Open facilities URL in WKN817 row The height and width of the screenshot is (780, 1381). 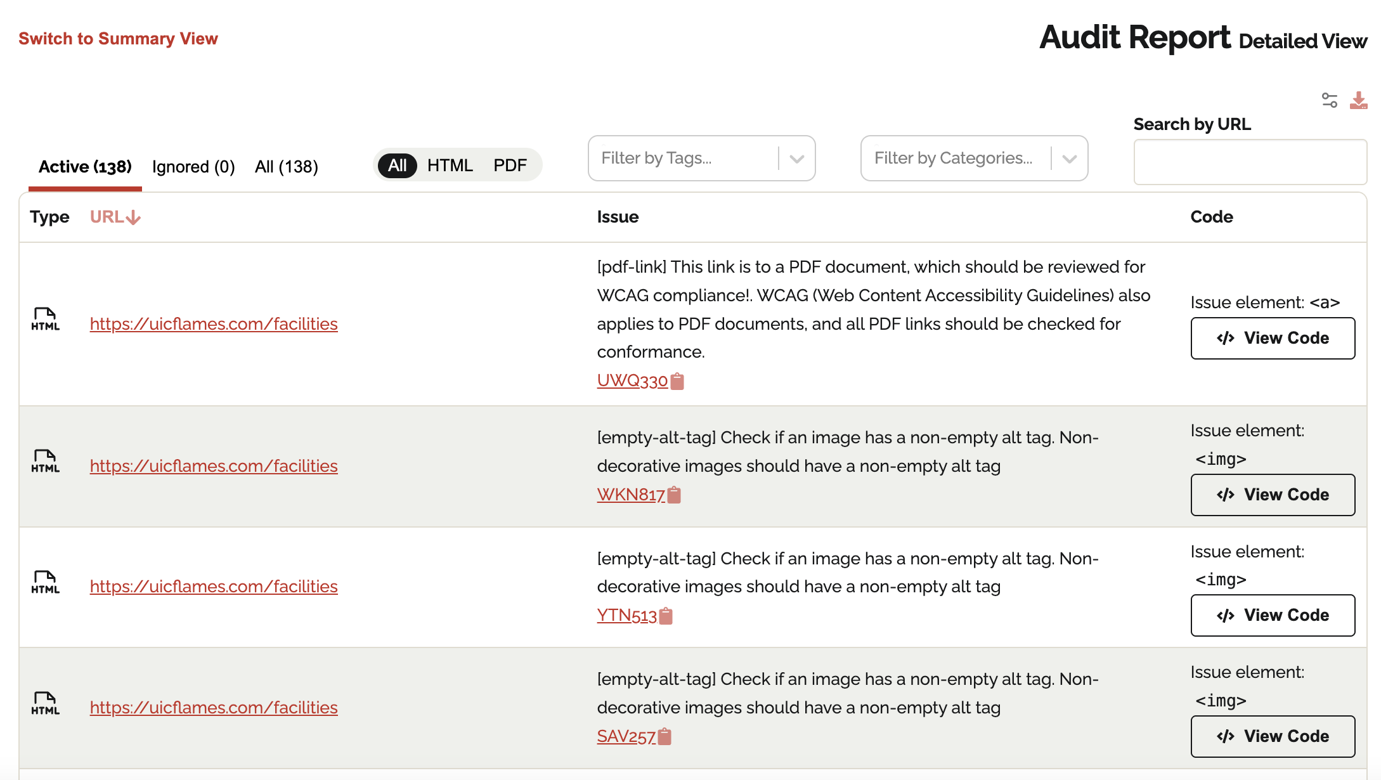click(x=214, y=466)
